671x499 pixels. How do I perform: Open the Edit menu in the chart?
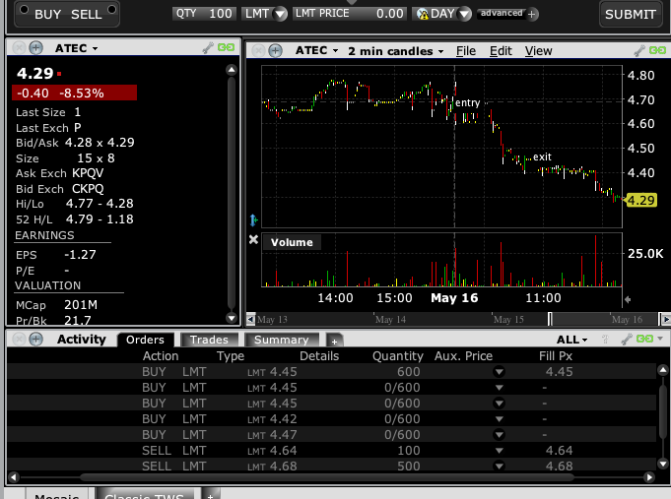pos(501,50)
